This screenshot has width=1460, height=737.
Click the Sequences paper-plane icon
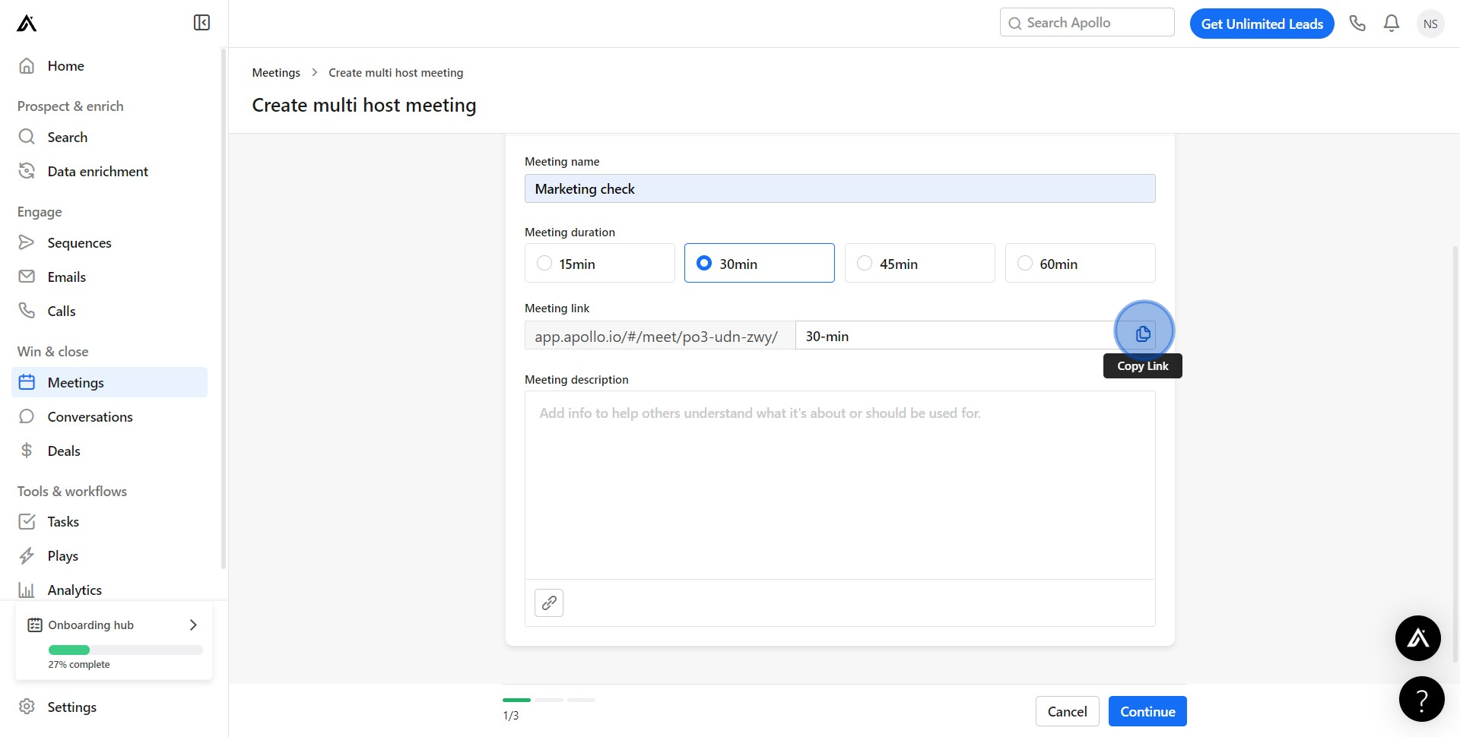(27, 242)
